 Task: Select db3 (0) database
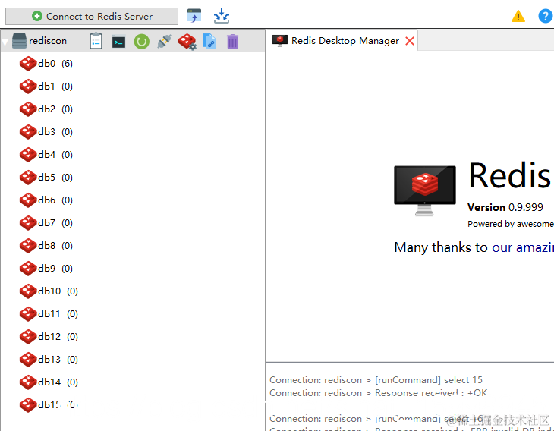46,132
